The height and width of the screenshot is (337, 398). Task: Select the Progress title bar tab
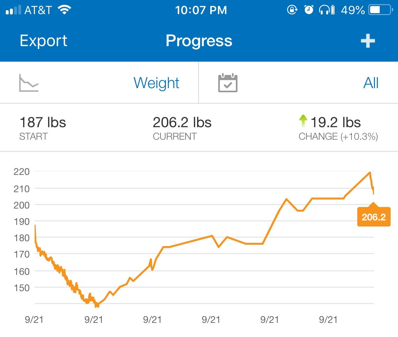pos(199,41)
